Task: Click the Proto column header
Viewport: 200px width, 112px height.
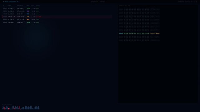Action: coord(28,6)
